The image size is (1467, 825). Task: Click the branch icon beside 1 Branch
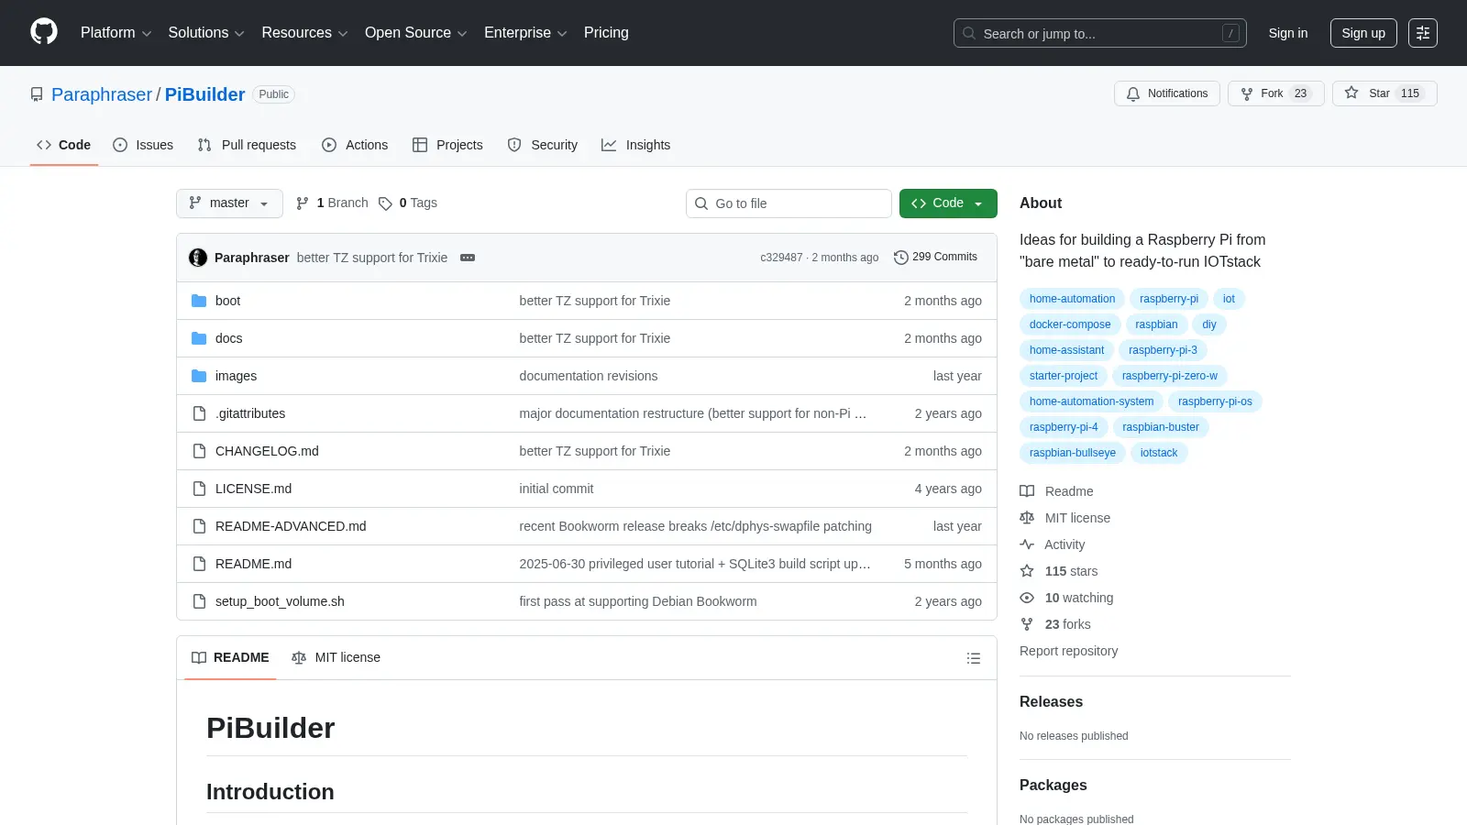(303, 203)
